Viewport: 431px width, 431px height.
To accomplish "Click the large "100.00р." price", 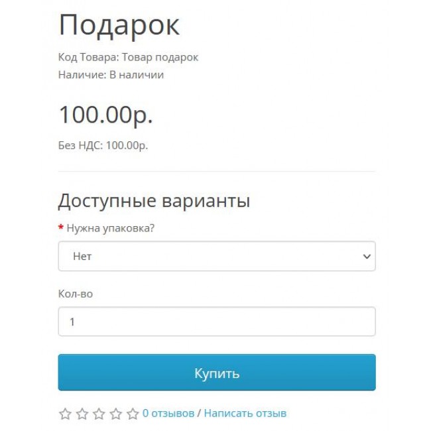I will [105, 114].
